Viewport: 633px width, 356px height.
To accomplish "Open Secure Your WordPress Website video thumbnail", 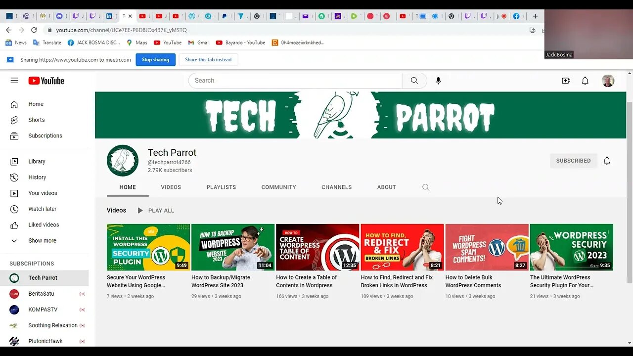I will pos(148,247).
